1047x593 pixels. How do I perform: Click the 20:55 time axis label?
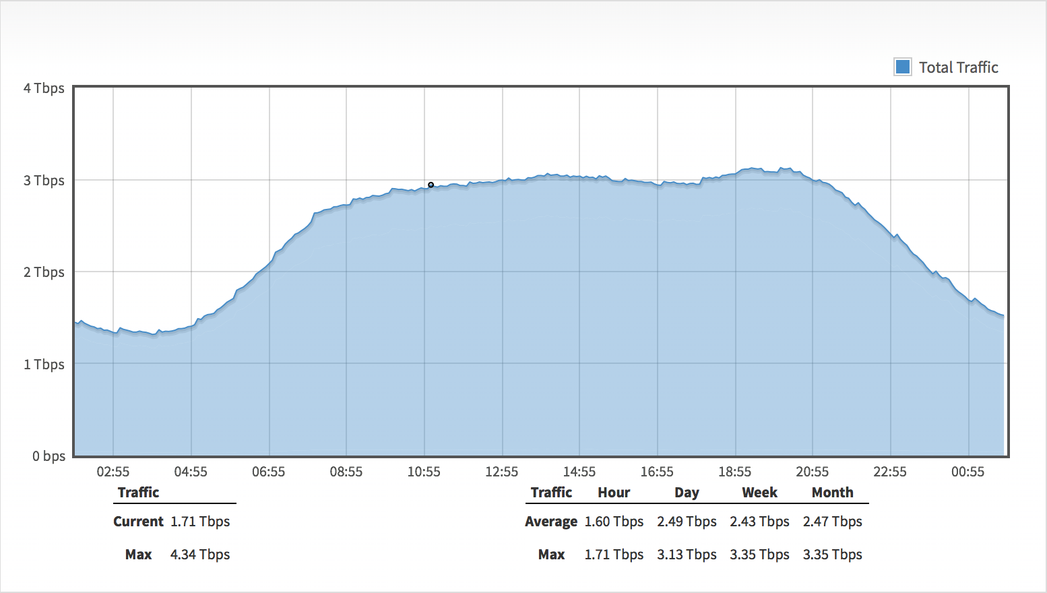[x=813, y=472]
